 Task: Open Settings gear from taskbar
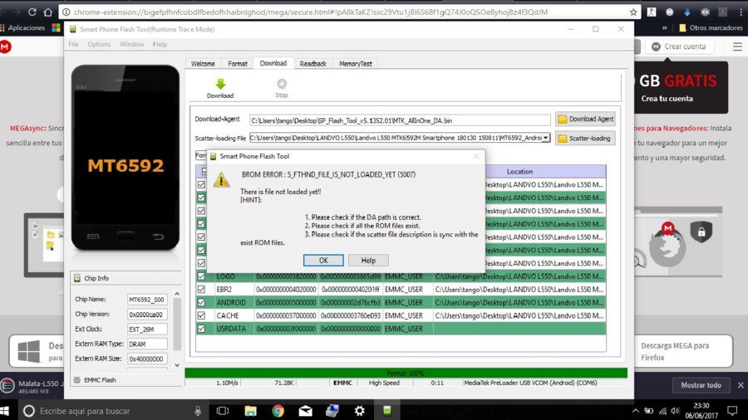[360, 411]
